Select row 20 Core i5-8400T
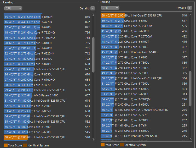 tap(47, 43)
